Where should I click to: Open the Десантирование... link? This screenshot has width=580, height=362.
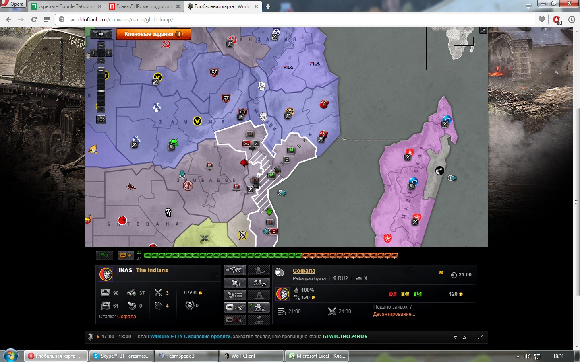pyautogui.click(x=394, y=314)
